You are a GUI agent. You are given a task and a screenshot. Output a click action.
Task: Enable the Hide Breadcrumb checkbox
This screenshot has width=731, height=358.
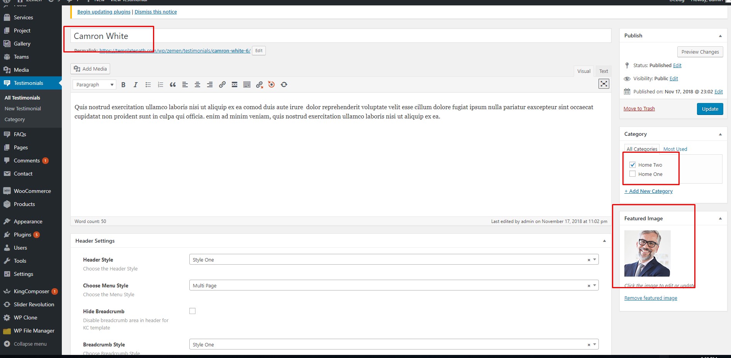pyautogui.click(x=192, y=311)
